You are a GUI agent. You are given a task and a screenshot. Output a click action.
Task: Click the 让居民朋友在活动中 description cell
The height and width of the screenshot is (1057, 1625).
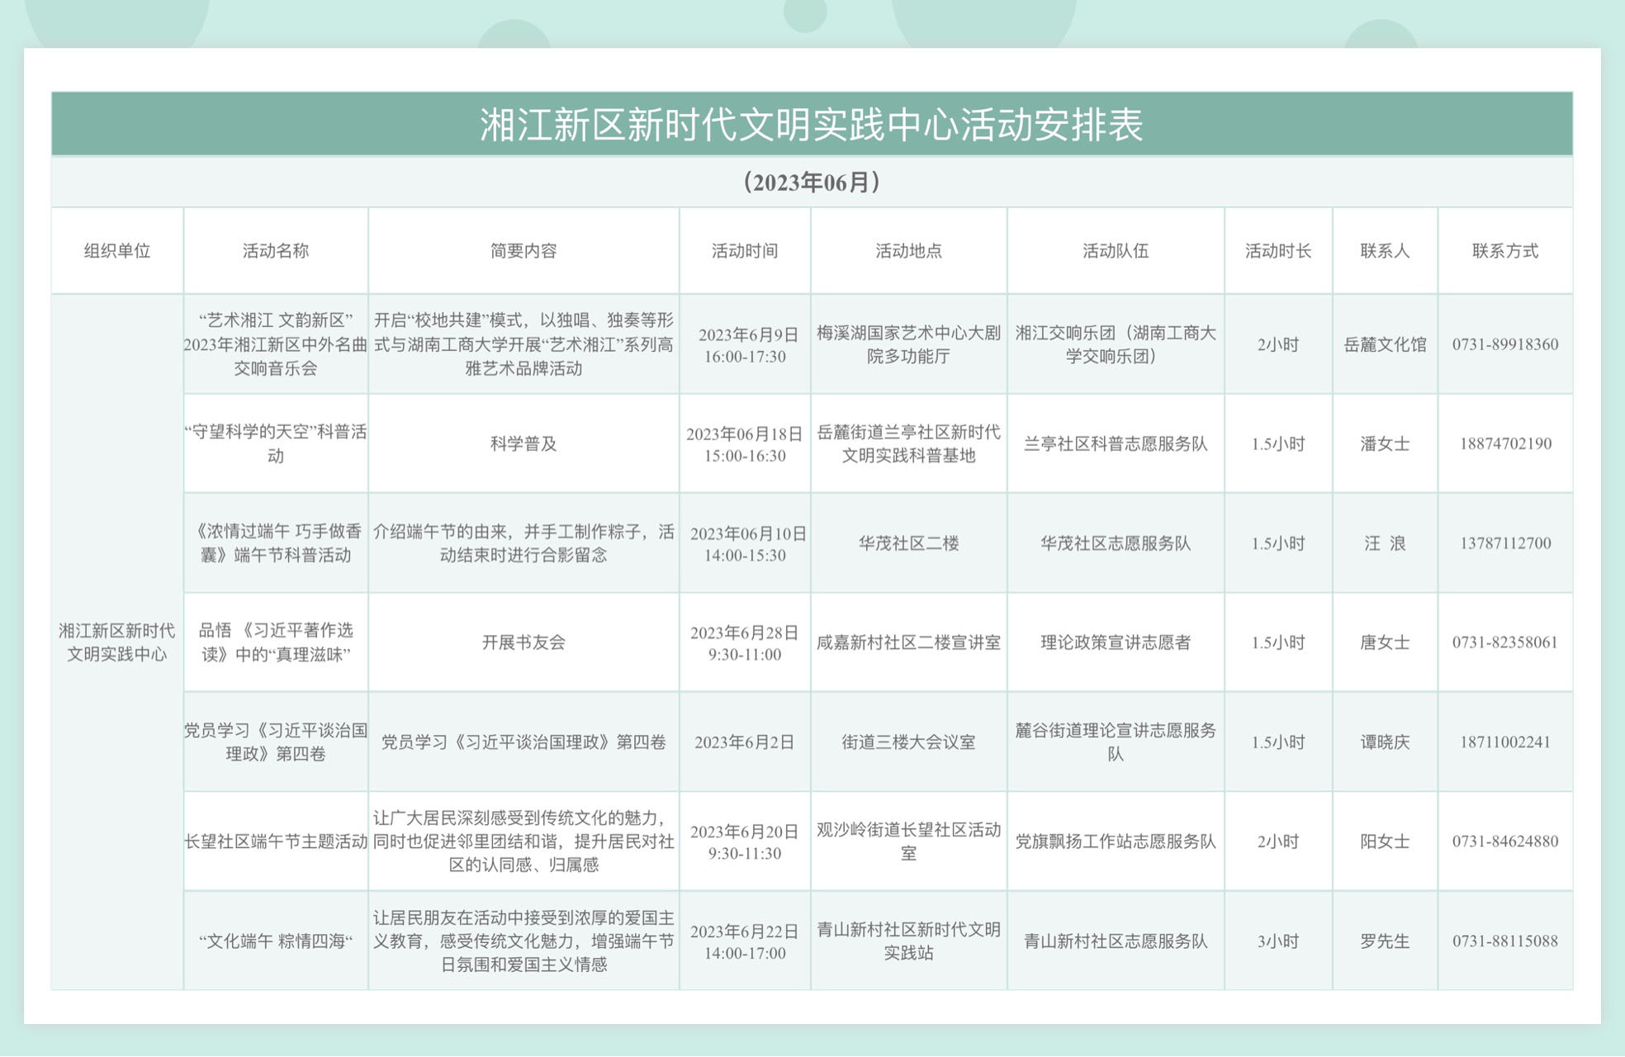pyautogui.click(x=524, y=941)
